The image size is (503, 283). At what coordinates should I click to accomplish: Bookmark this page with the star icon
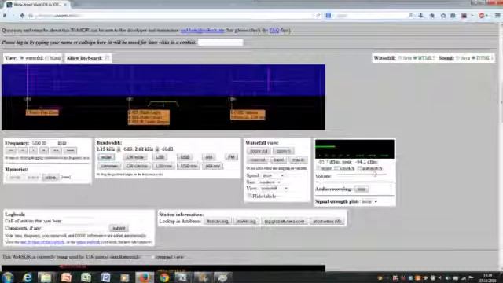pos(443,16)
